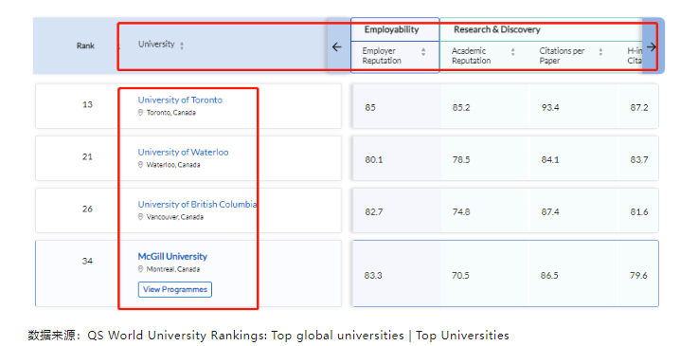
Task: Sort by Academic Reputation arrows
Action: coord(512,51)
